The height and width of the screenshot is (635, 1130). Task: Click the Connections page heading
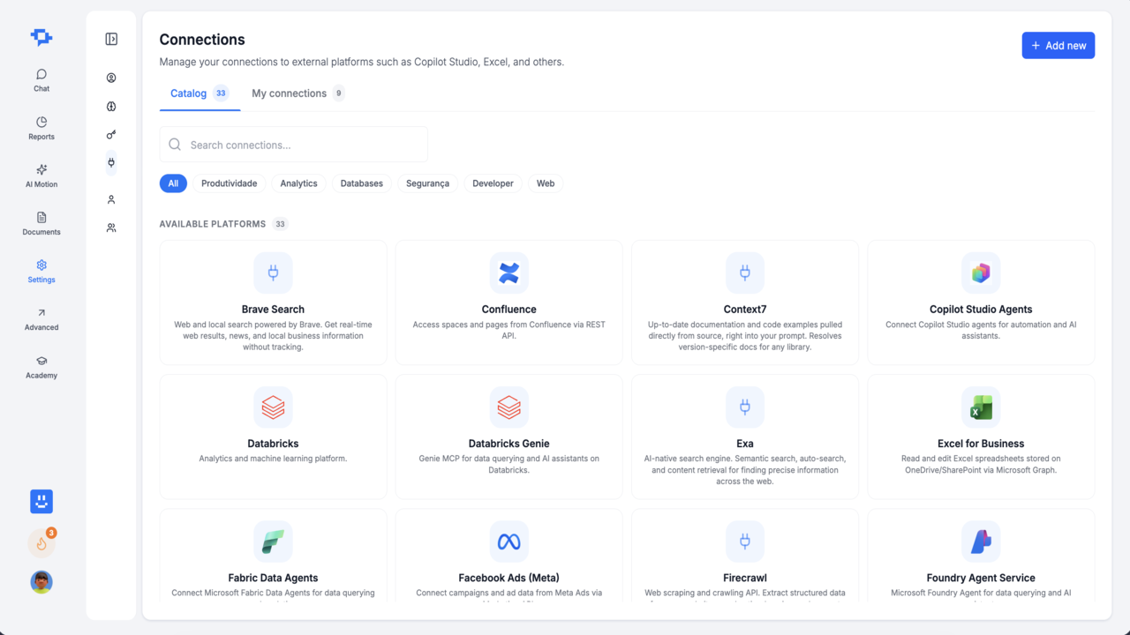coord(202,40)
